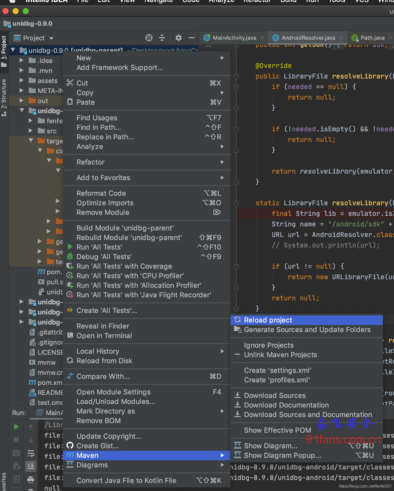Toggle Soft-Wrap icon in Run panel
Screen dimensions: 394x491
[x=31, y=453]
